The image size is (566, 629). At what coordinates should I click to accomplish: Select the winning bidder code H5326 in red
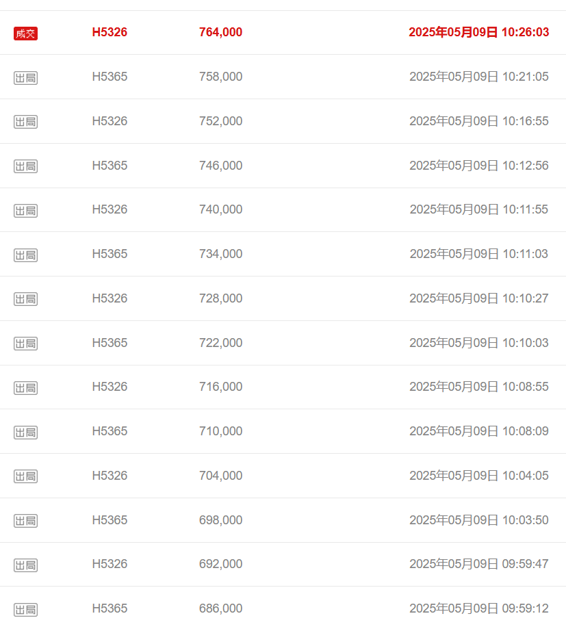tap(110, 32)
